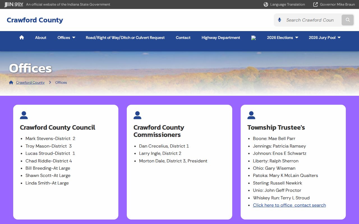Select Boone: Mae Bell Parr entry
Screen dimensions: 359x224
click(274, 139)
